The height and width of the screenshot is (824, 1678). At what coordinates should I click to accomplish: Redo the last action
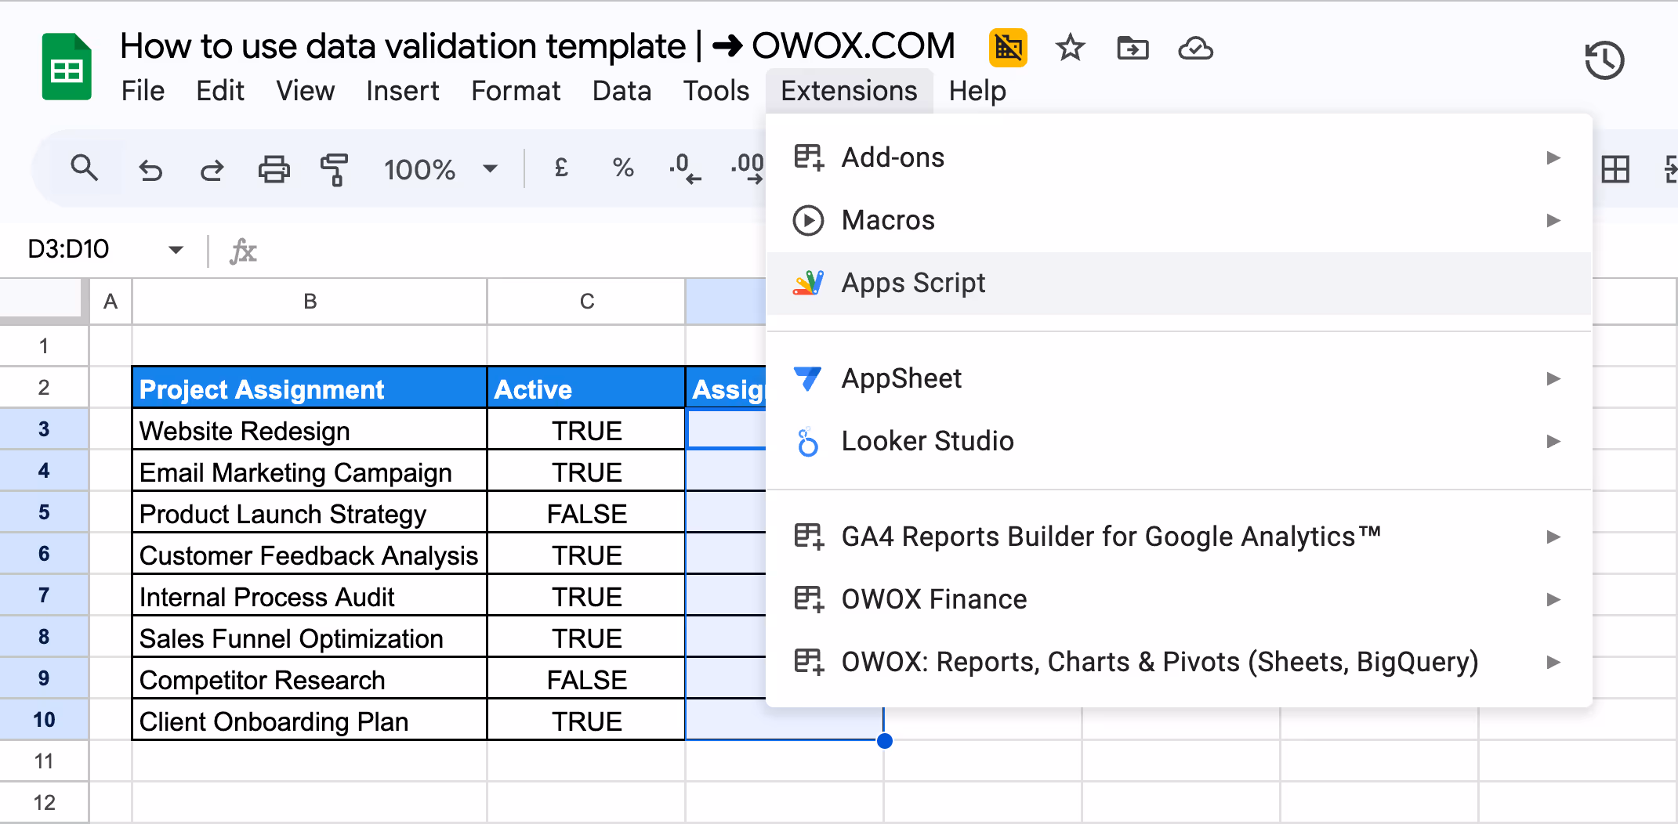coord(211,168)
